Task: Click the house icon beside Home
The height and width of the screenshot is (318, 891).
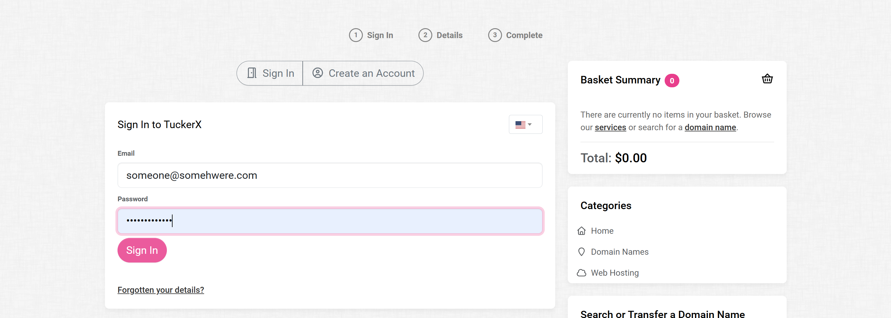Action: (581, 231)
